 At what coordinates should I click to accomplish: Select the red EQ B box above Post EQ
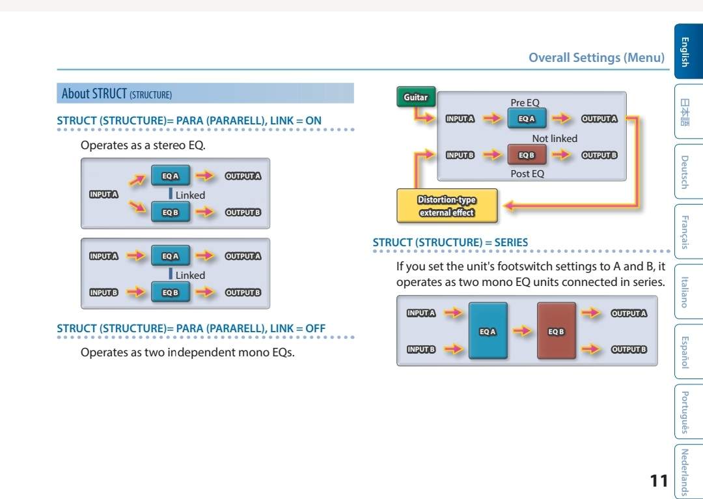527,155
